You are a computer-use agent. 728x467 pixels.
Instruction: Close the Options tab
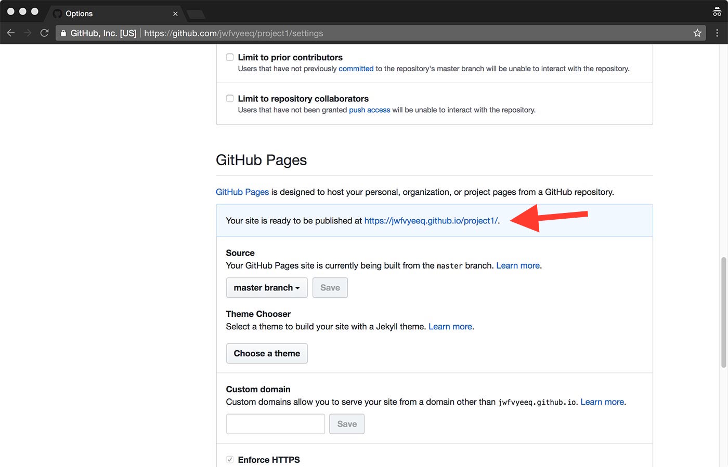175,14
